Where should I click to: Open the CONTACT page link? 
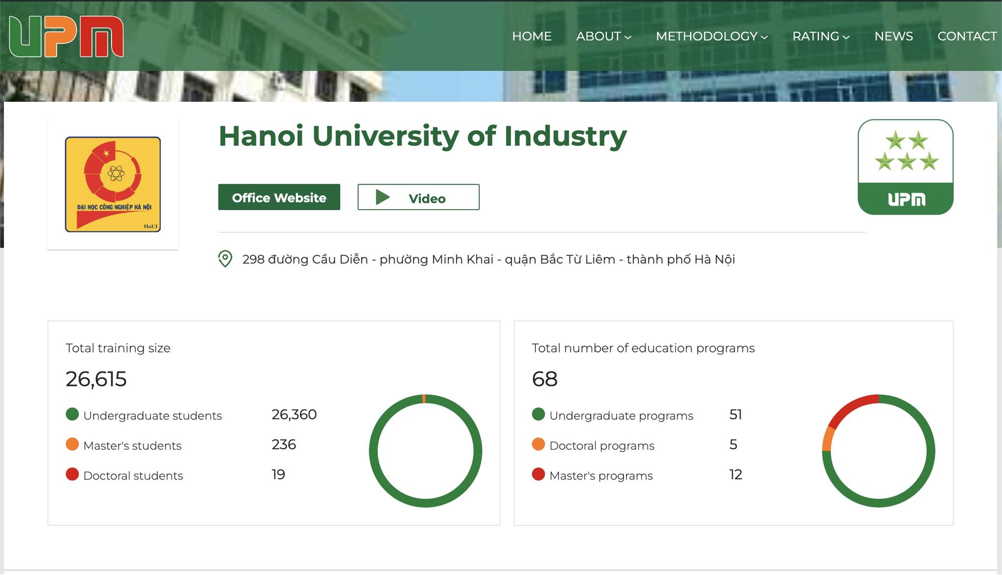[967, 36]
